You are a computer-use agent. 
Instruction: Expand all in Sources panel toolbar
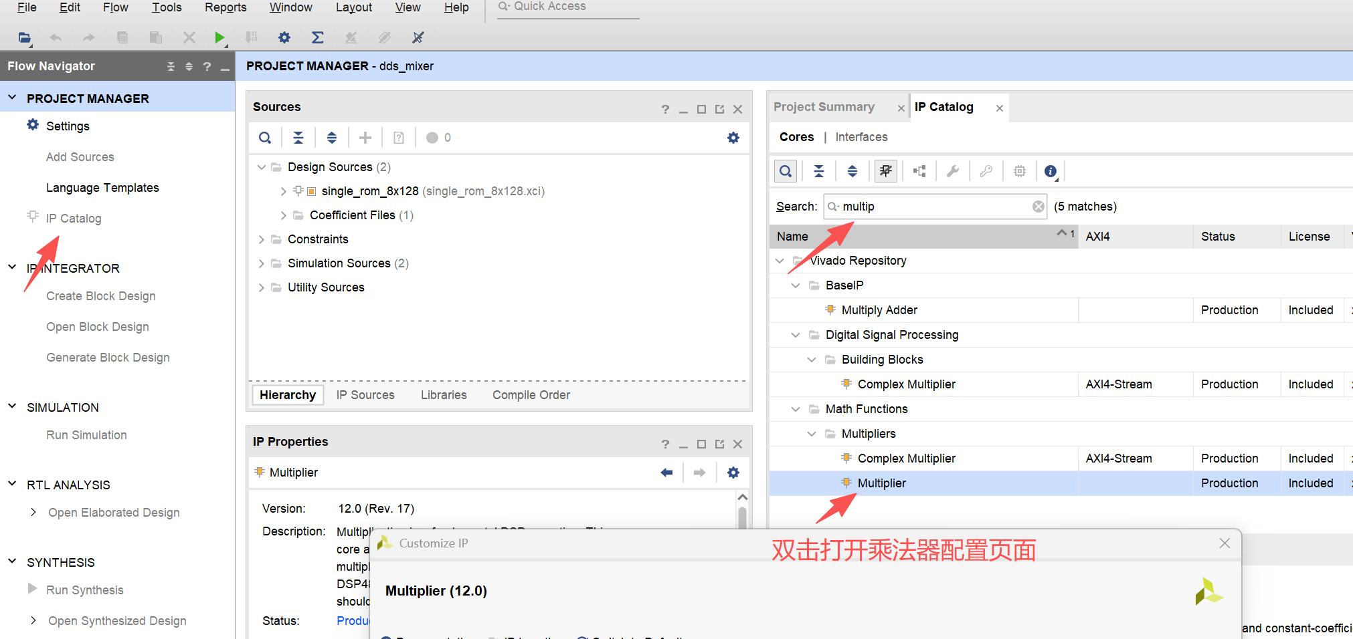coord(332,138)
